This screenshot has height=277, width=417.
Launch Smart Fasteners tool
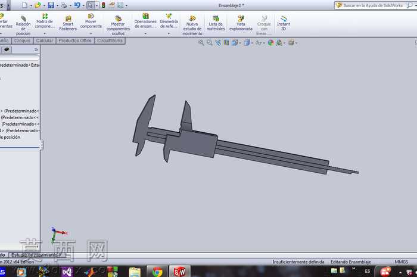click(68, 23)
